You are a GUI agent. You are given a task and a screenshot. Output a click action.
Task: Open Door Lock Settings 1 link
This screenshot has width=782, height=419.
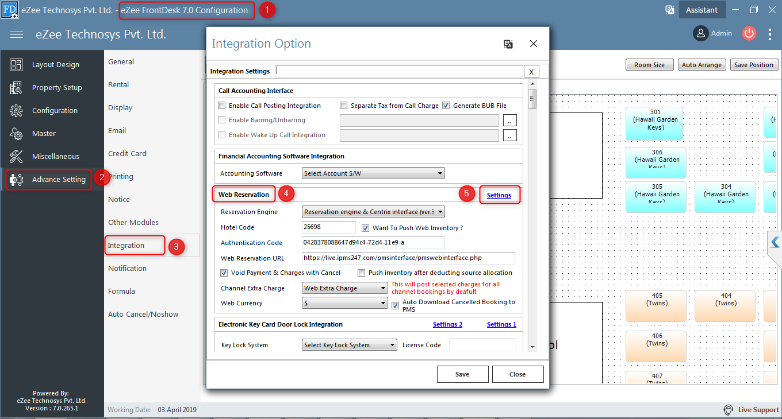(x=501, y=324)
